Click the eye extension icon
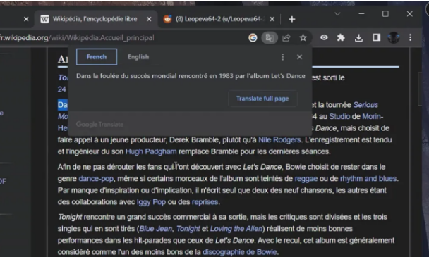Image resolution: width=429 pixels, height=257 pixels. [324, 37]
